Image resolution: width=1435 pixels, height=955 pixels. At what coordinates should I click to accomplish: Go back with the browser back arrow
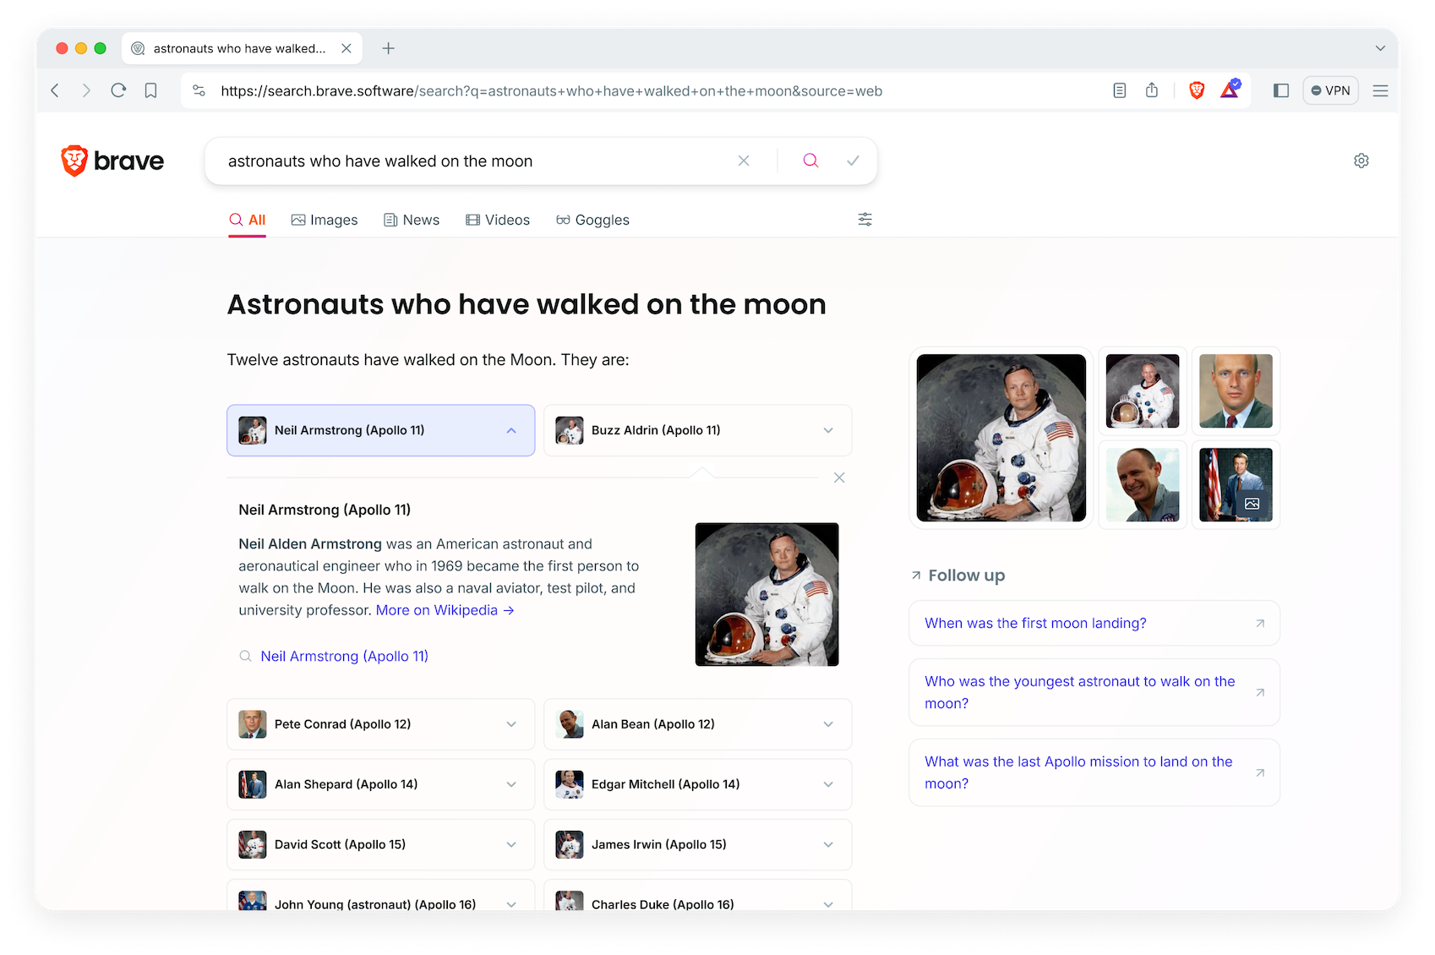[56, 90]
